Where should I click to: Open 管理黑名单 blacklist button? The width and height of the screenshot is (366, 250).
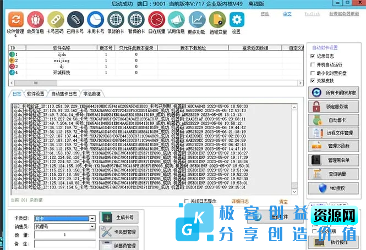334,160
